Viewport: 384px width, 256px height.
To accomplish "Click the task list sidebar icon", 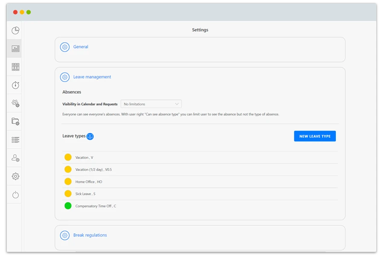I will [x=15, y=140].
